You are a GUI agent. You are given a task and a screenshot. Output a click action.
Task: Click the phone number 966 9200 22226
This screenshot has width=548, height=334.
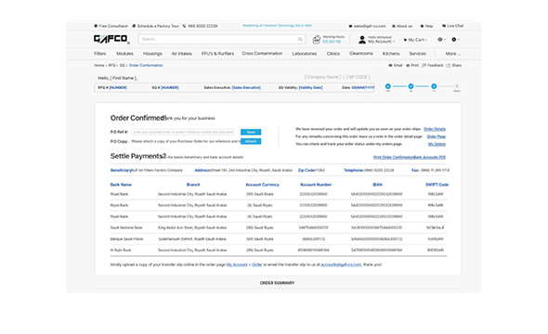(x=201, y=26)
